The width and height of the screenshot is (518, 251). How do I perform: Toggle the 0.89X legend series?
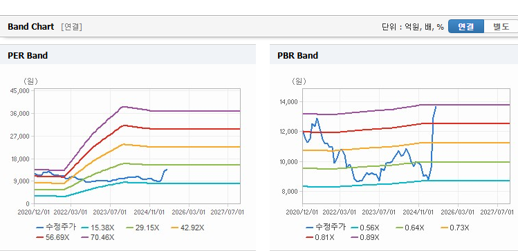point(364,237)
